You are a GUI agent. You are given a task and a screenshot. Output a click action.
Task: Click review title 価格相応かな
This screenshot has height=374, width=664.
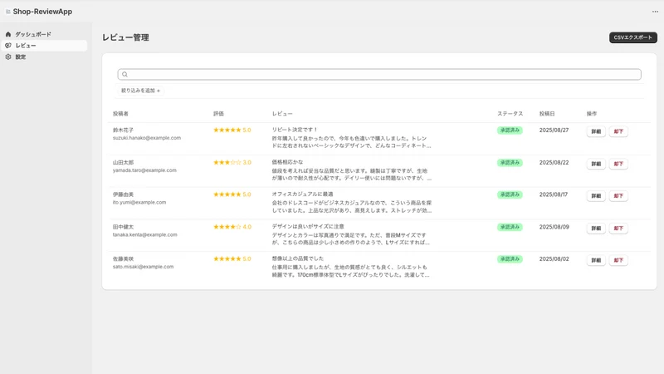pos(287,162)
